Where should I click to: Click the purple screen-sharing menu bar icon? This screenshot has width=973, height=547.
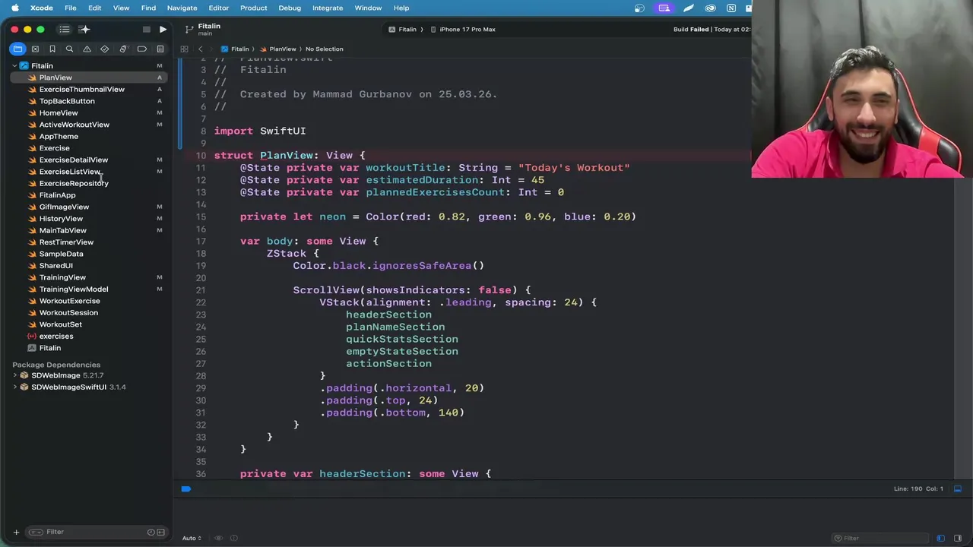coord(664,8)
